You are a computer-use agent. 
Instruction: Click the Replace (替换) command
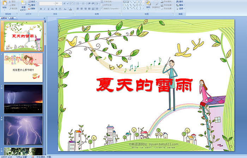[180, 5]
